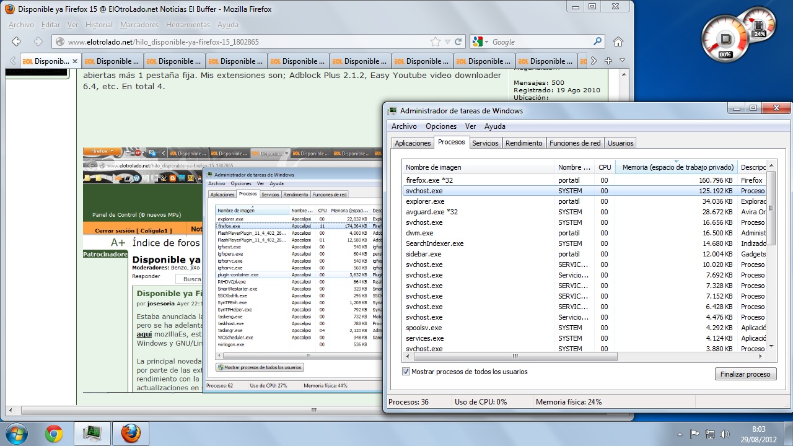Select explorer.exe process row
793x446 pixels.
584,201
